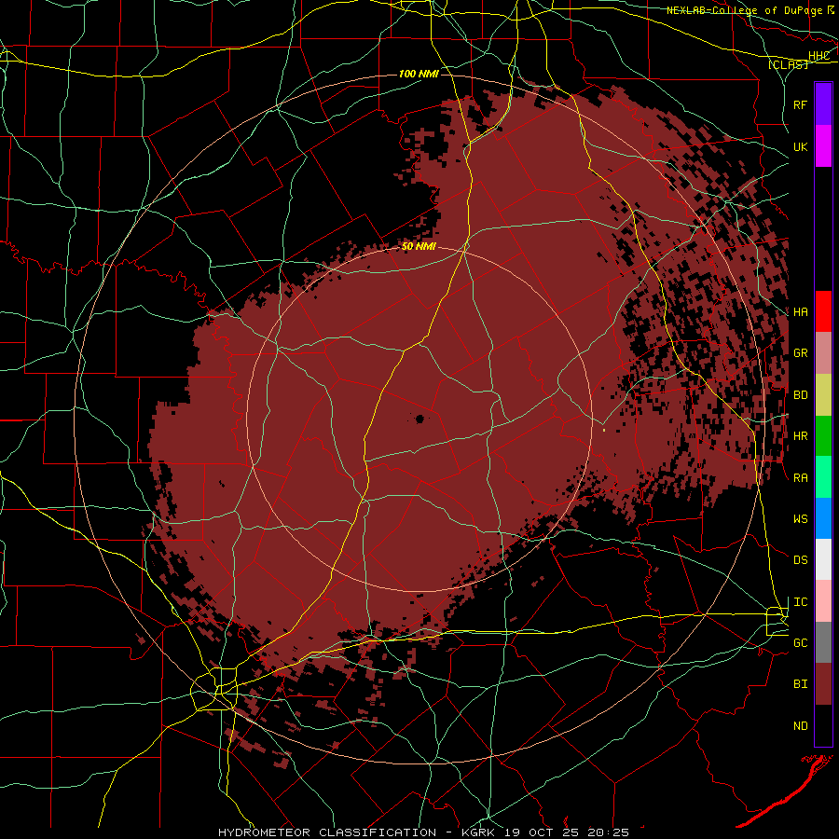Viewport: 839px width, 839px height.
Task: Click the HHC product label
Action: (818, 56)
